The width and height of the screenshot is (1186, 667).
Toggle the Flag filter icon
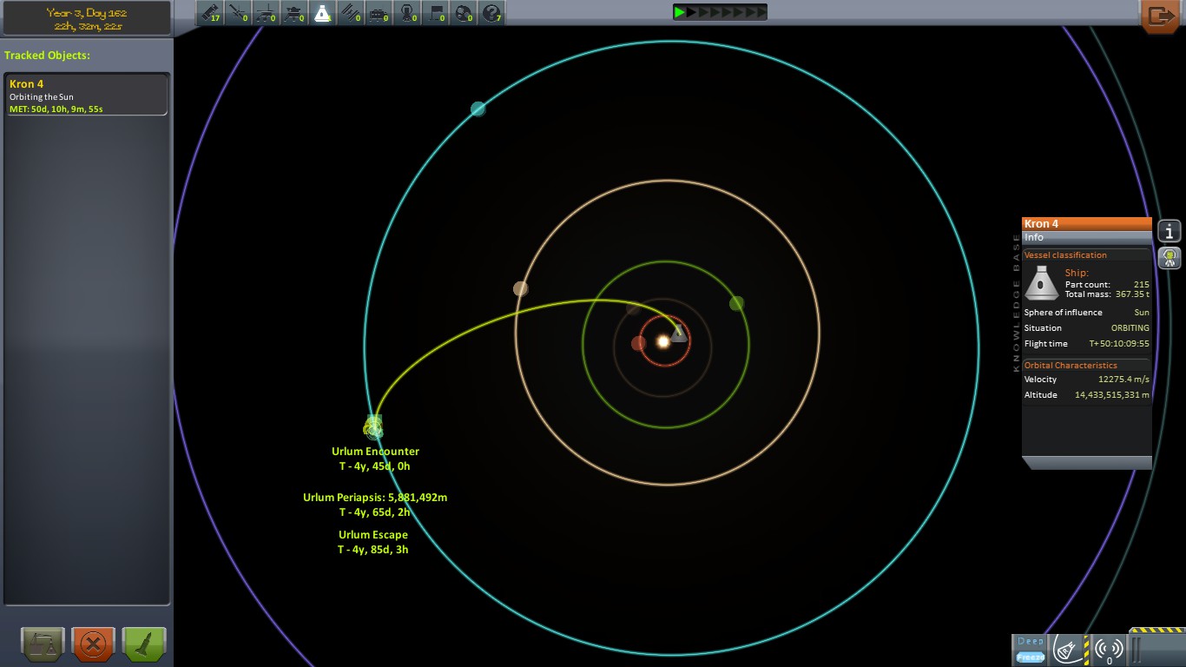pos(435,13)
